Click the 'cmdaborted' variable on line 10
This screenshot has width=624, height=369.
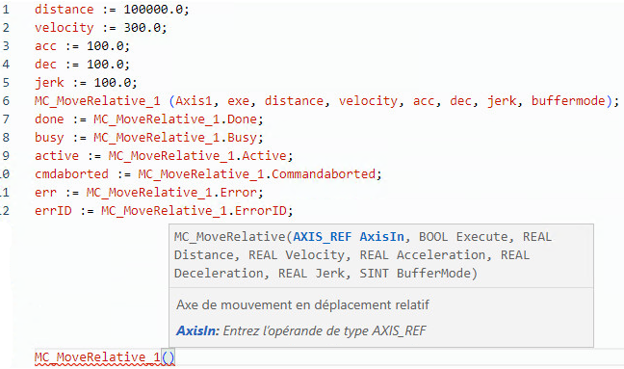(x=71, y=174)
